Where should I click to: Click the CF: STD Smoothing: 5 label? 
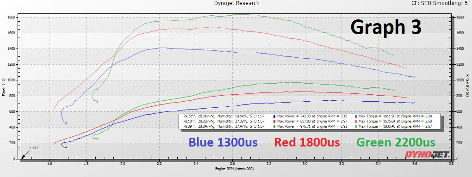pos(441,3)
